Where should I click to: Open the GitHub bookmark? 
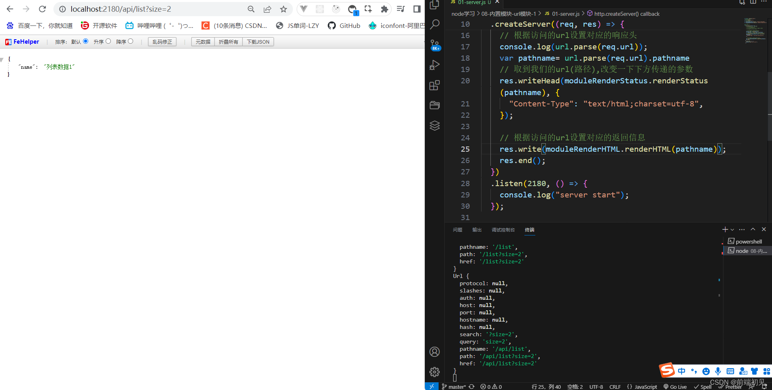point(344,25)
